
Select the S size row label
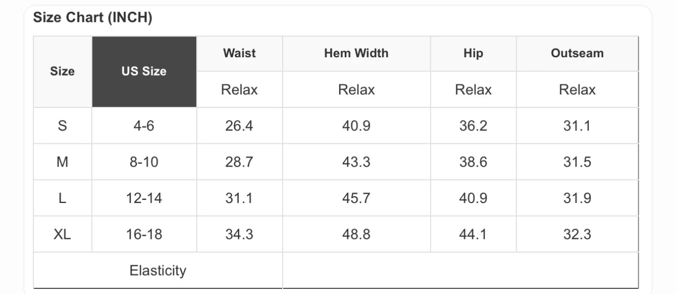[62, 126]
